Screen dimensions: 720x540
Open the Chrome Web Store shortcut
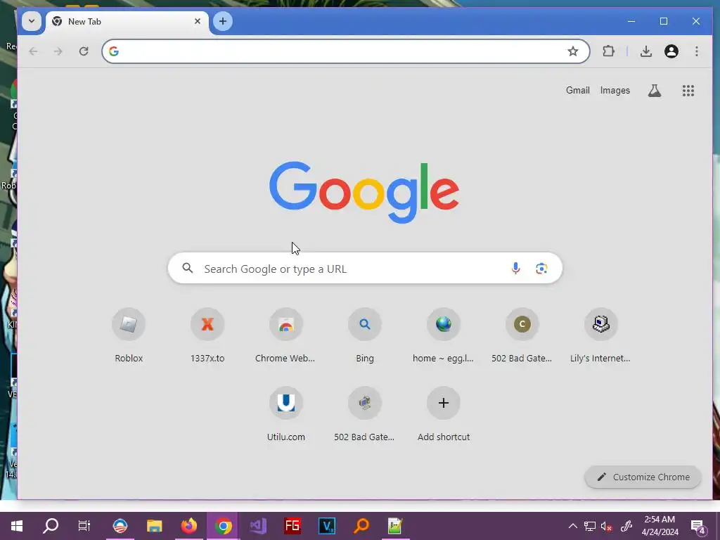pos(286,335)
